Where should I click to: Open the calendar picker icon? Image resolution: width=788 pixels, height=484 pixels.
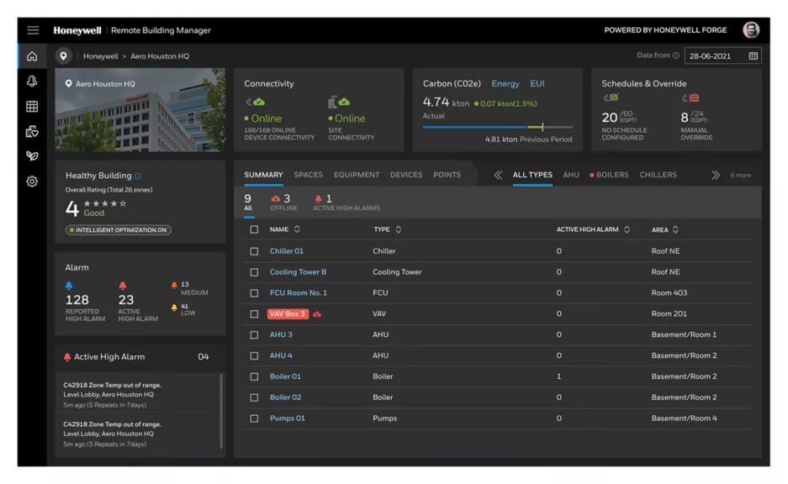click(x=753, y=55)
